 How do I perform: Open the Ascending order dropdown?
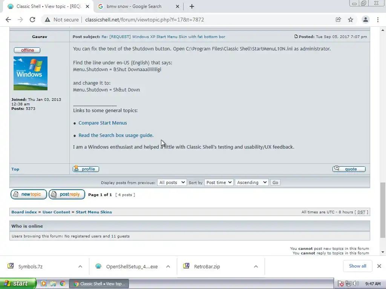(251, 183)
